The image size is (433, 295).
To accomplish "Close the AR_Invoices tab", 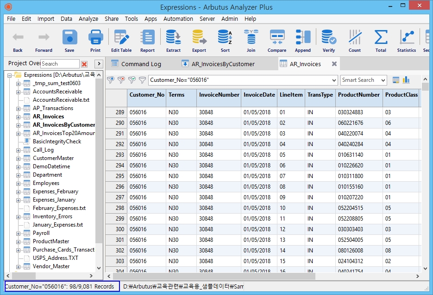I will (x=334, y=64).
